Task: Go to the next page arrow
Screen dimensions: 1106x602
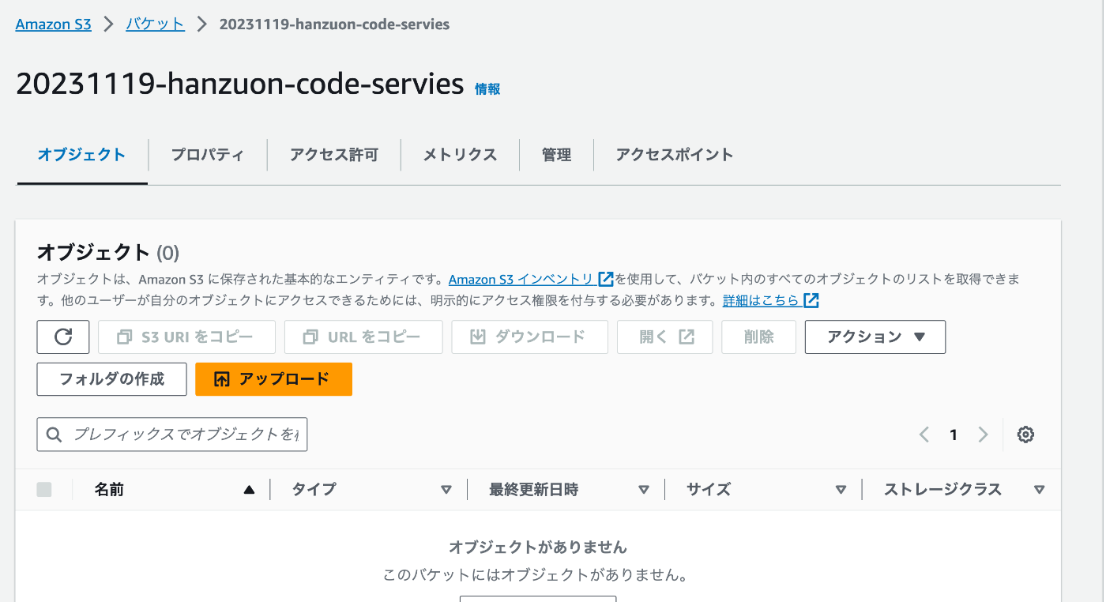Action: pyautogui.click(x=983, y=435)
